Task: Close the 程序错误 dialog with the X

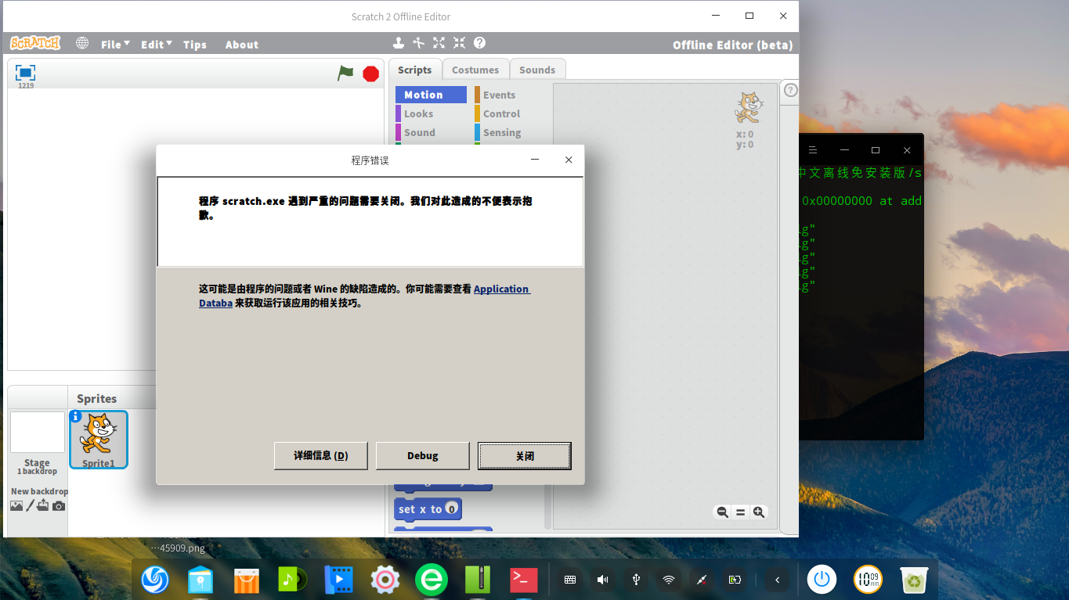Action: pyautogui.click(x=569, y=160)
